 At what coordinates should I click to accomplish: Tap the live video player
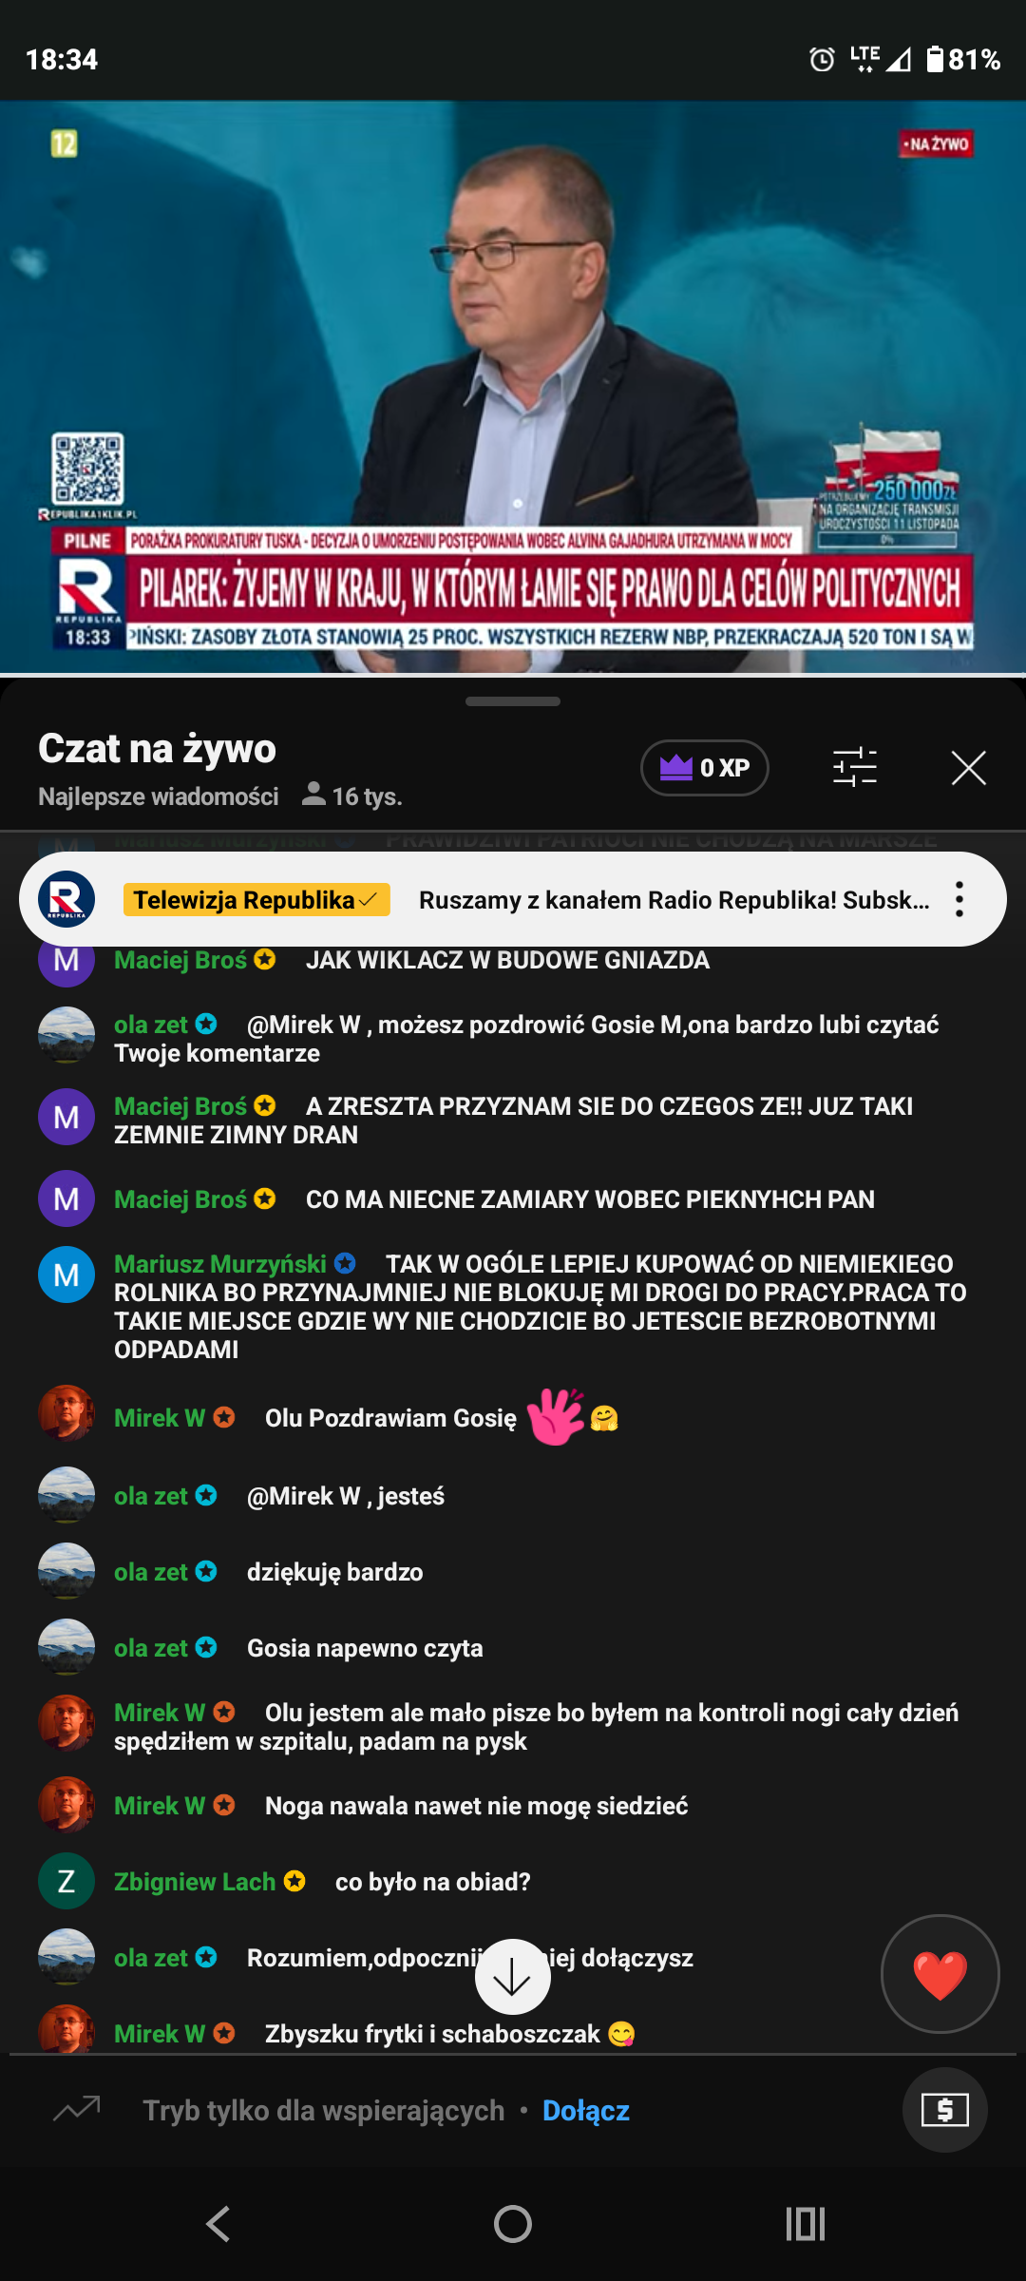pos(513,387)
